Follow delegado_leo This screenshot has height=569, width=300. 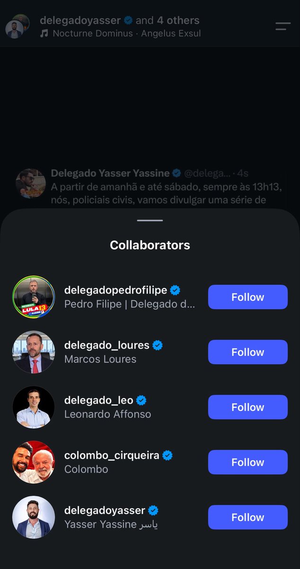pyautogui.click(x=248, y=407)
